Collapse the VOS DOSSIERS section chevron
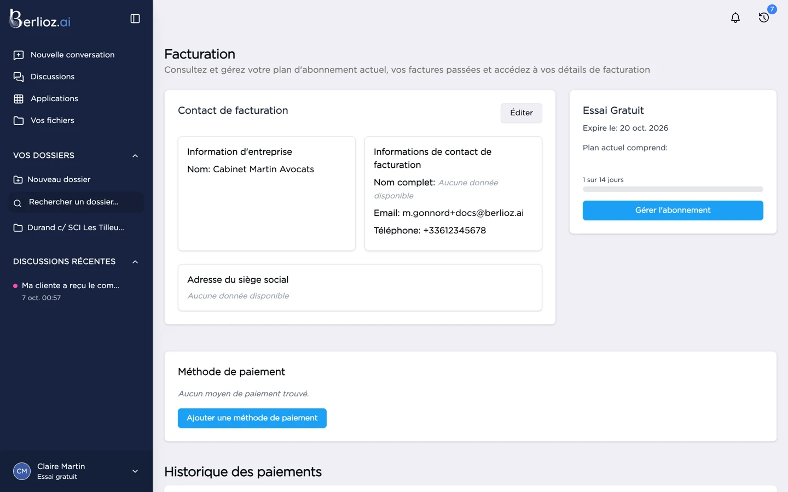 click(x=135, y=156)
